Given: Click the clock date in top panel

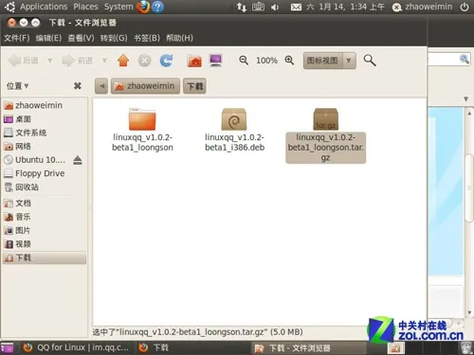Looking at the screenshot, I should (x=345, y=7).
